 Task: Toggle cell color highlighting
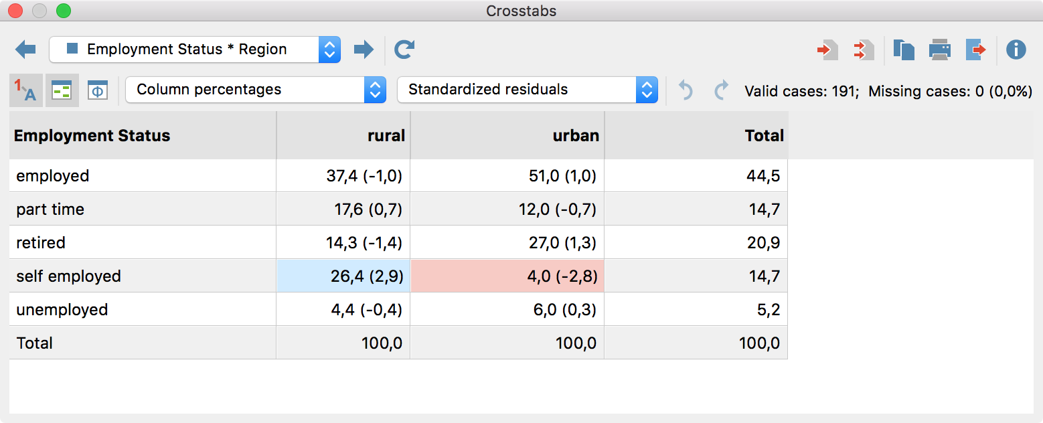[62, 90]
